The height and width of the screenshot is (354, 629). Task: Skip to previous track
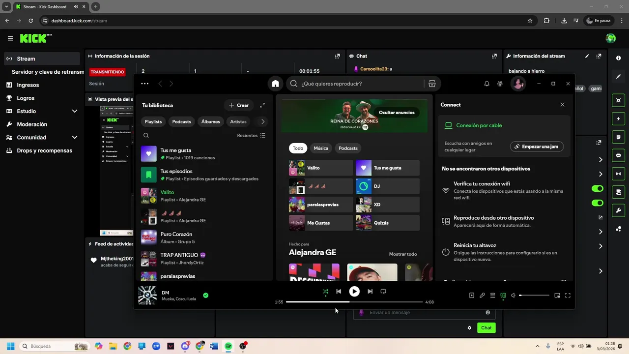(339, 292)
